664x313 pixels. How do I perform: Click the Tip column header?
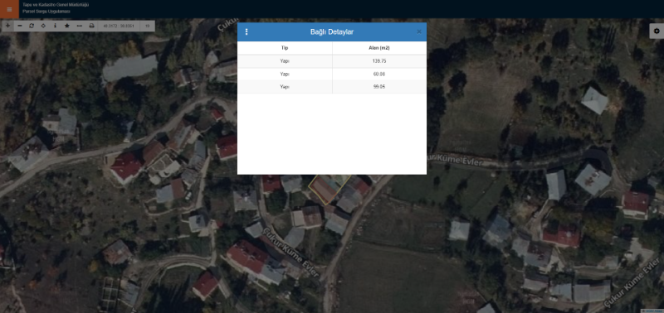(x=285, y=48)
